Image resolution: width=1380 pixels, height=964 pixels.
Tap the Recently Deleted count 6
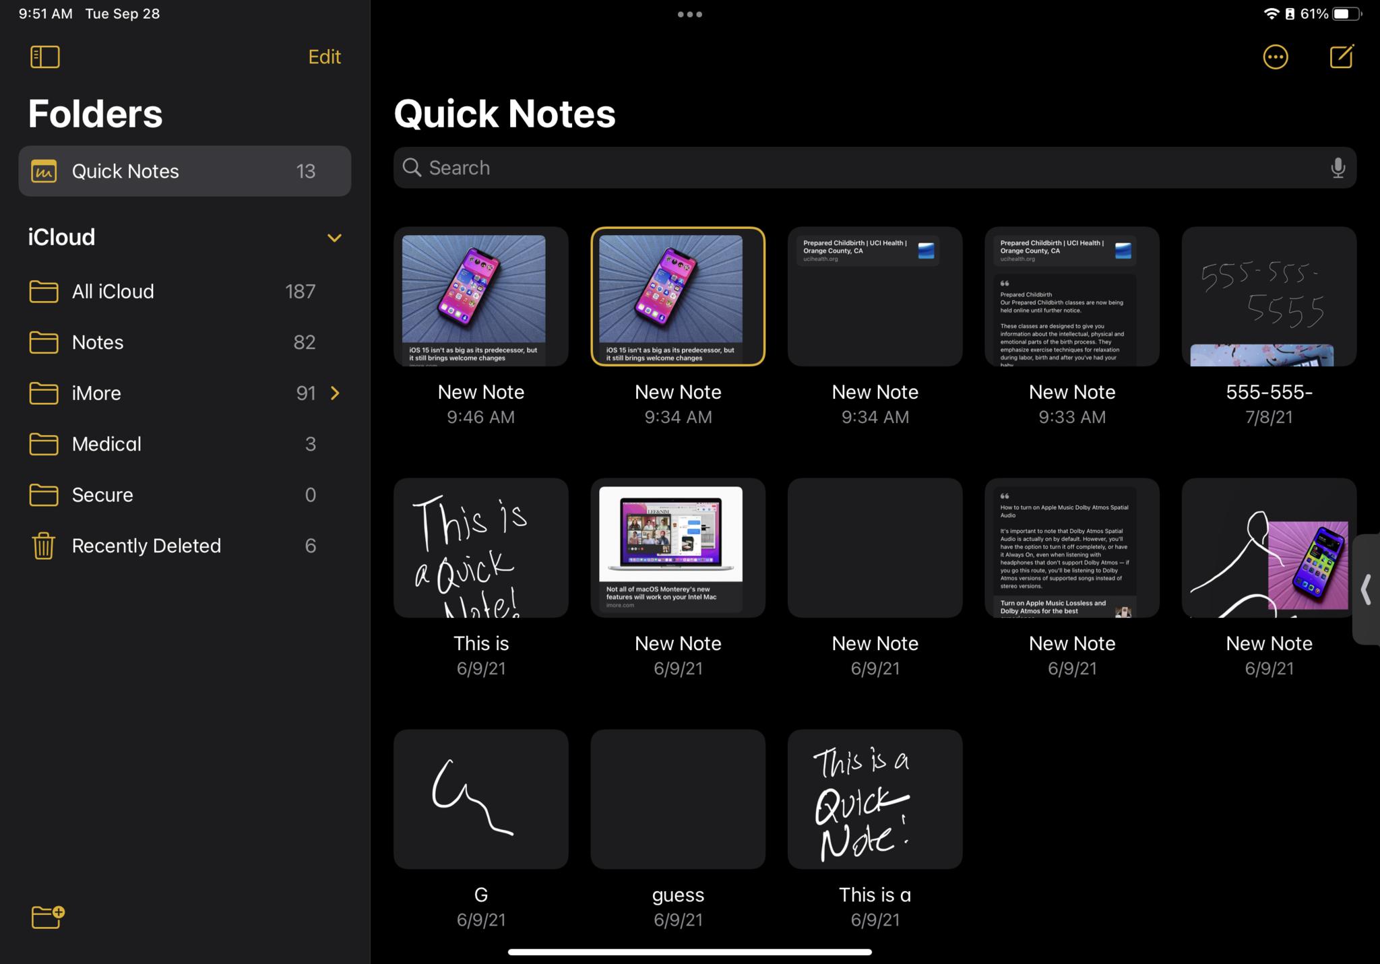(310, 546)
